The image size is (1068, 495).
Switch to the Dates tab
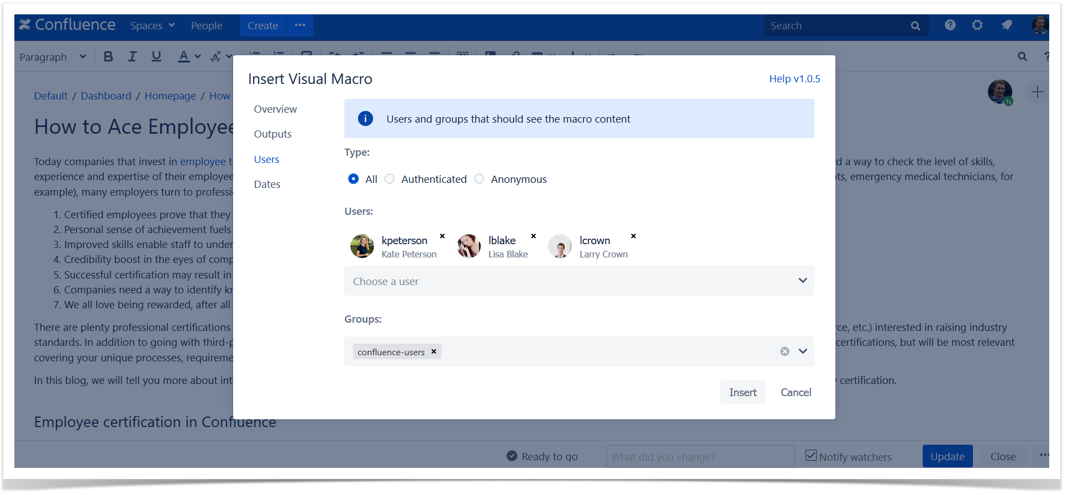click(x=267, y=185)
